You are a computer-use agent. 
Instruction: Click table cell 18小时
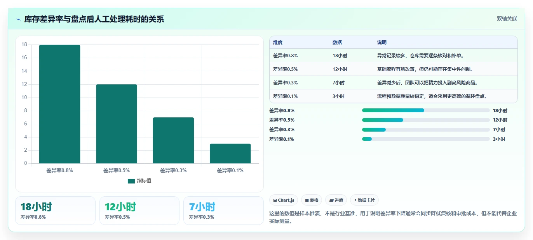click(340, 56)
